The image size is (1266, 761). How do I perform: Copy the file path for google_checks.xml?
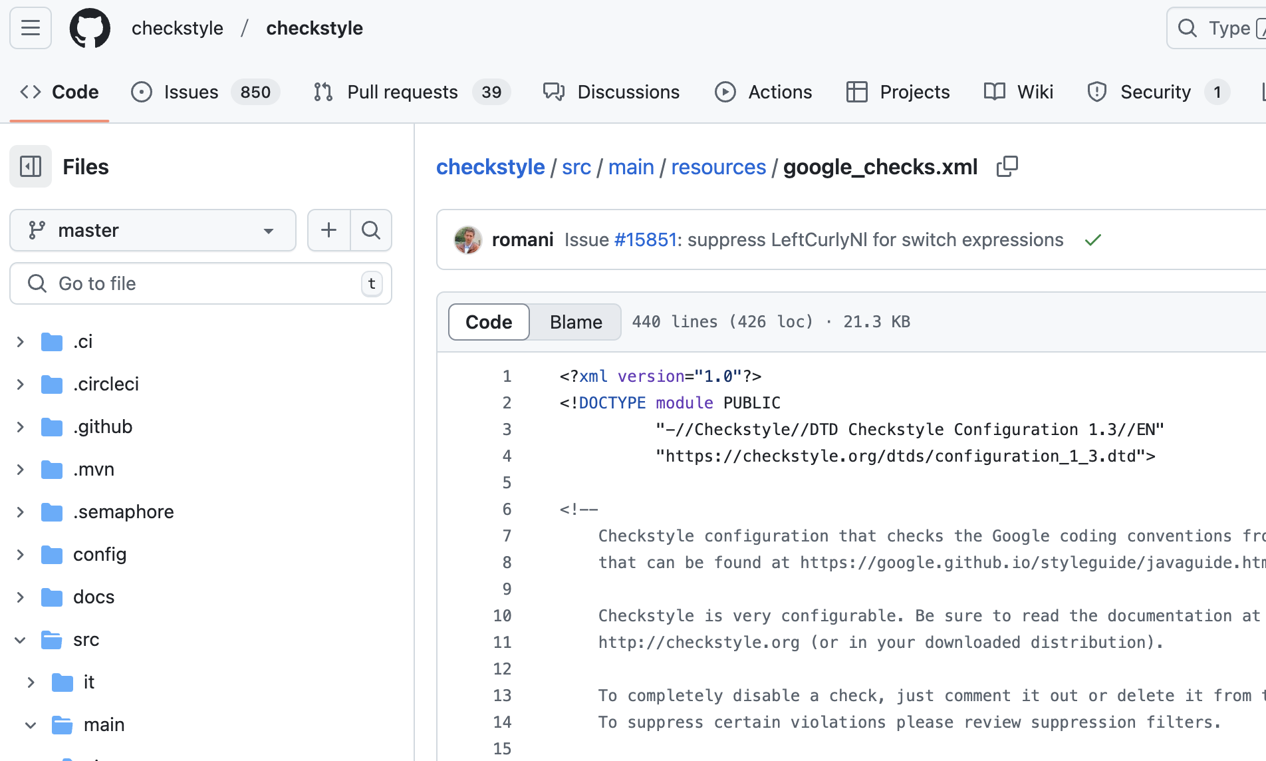[1007, 166]
